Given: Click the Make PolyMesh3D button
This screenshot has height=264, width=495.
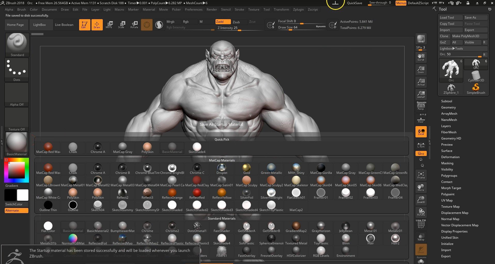Looking at the screenshot, I should [x=469, y=36].
